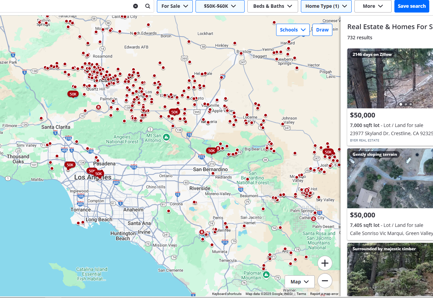Viewport: 433px width, 298px height.
Task: Click the magnifying glass search icon
Action: [x=148, y=6]
